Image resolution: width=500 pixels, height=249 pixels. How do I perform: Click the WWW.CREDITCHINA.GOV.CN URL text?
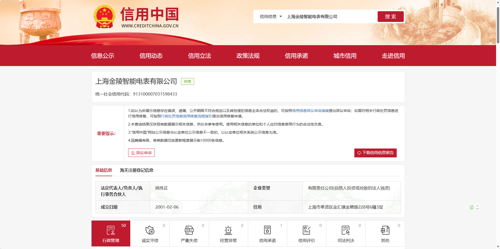point(150,26)
